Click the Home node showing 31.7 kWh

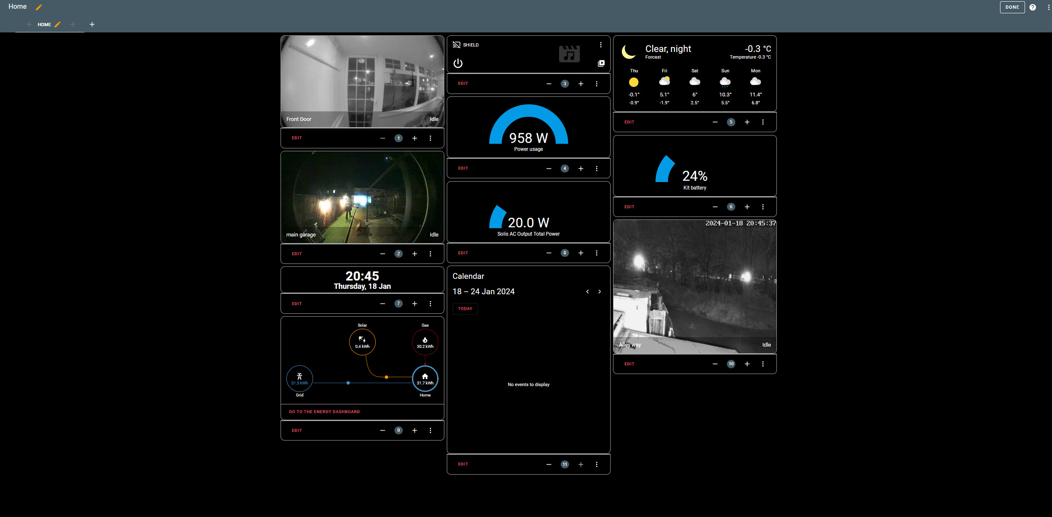(x=425, y=379)
